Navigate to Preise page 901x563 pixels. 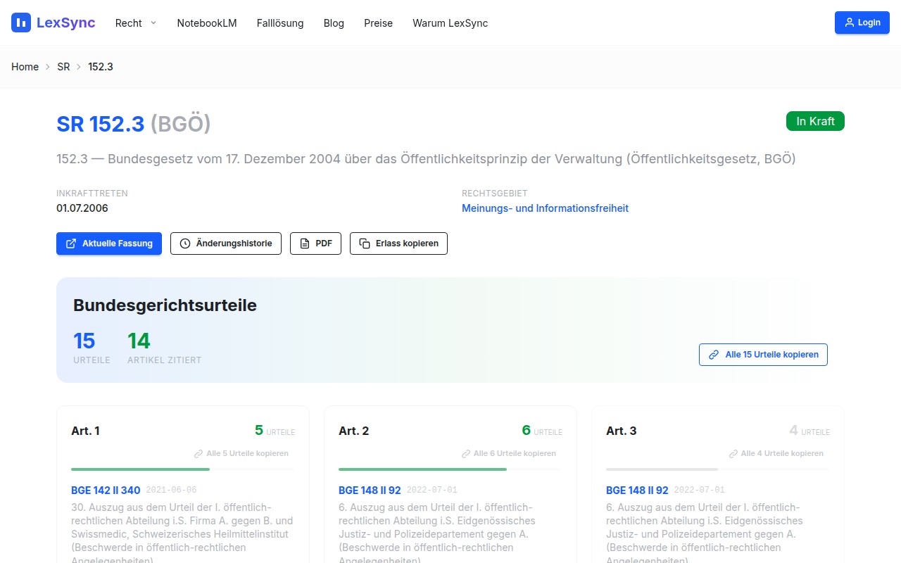(x=378, y=23)
